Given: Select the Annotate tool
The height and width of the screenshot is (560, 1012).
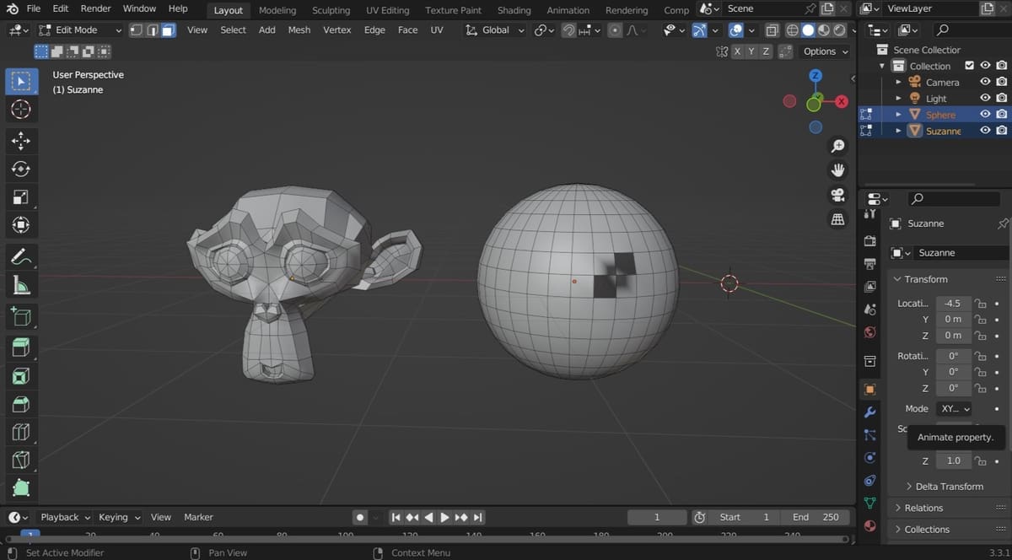Looking at the screenshot, I should coord(21,256).
